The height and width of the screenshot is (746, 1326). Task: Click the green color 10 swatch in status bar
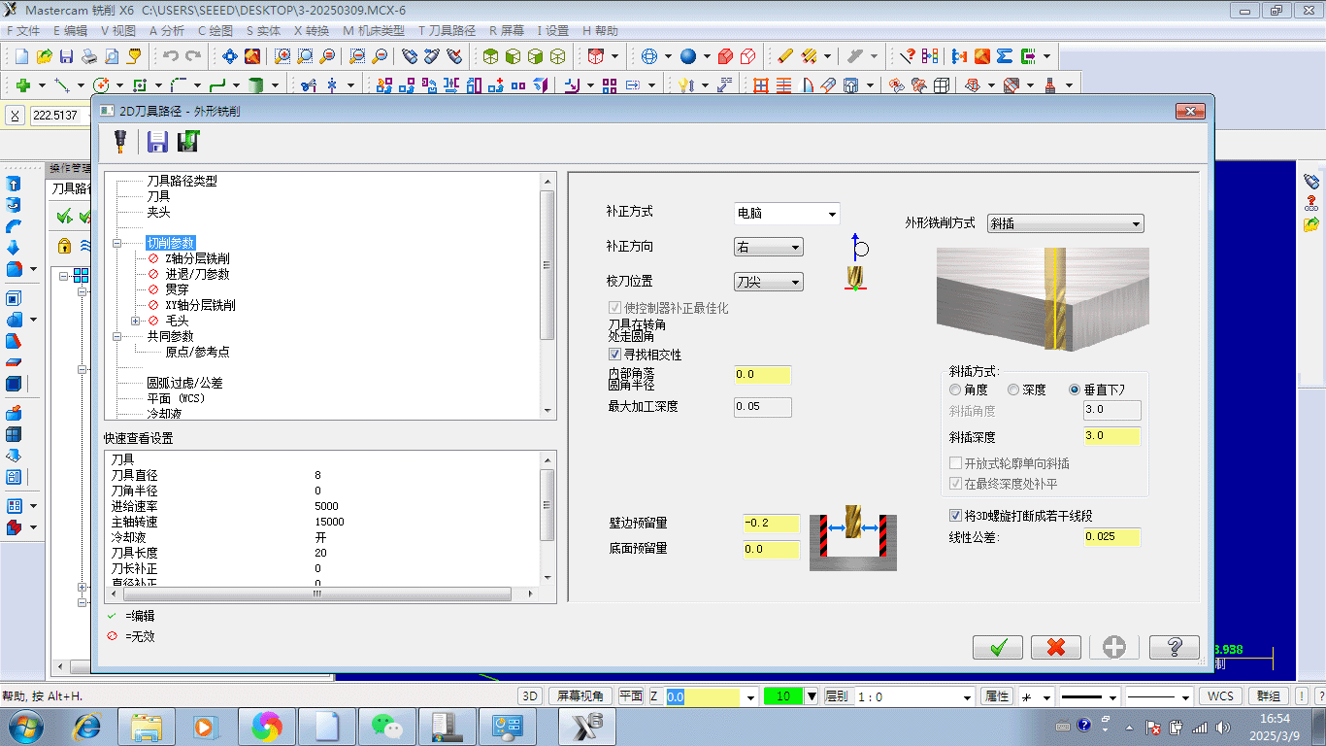click(783, 696)
